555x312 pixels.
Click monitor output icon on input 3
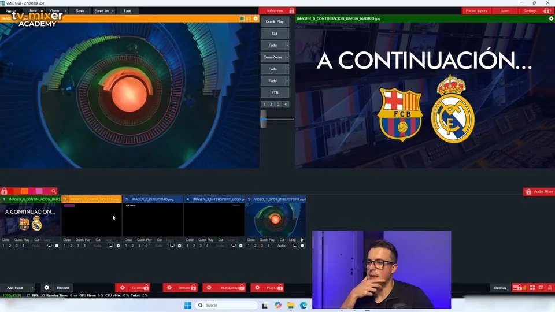point(172,246)
